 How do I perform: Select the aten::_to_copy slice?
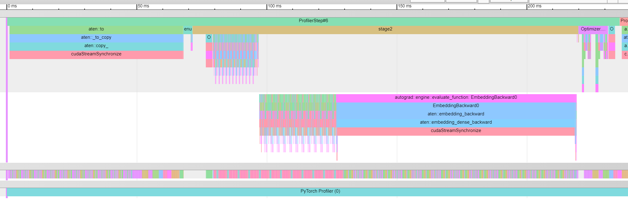[x=96, y=38]
